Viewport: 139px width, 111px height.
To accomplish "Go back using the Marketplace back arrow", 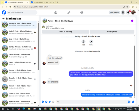I will tap(3, 19).
